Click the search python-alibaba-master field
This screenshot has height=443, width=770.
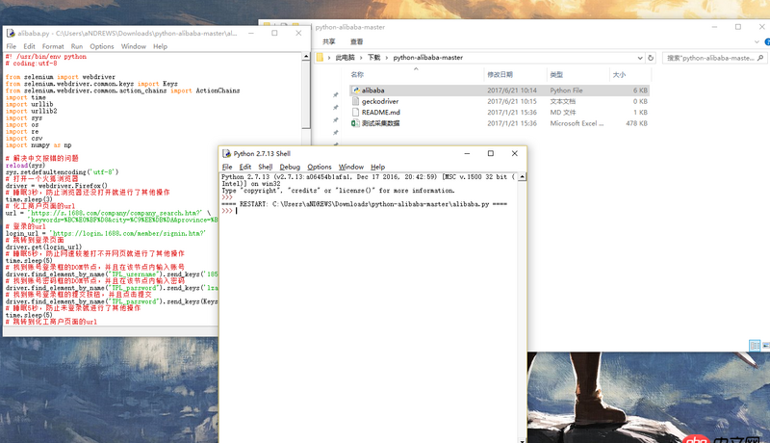click(x=712, y=58)
